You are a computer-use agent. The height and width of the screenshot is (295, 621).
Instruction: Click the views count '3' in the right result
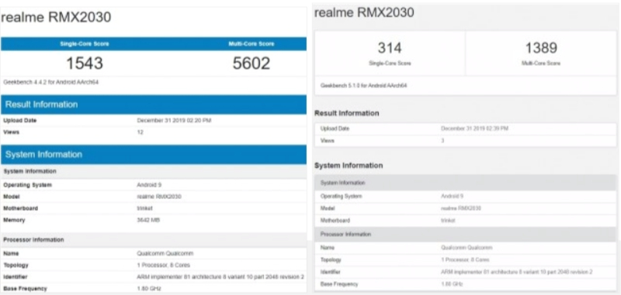click(x=442, y=141)
